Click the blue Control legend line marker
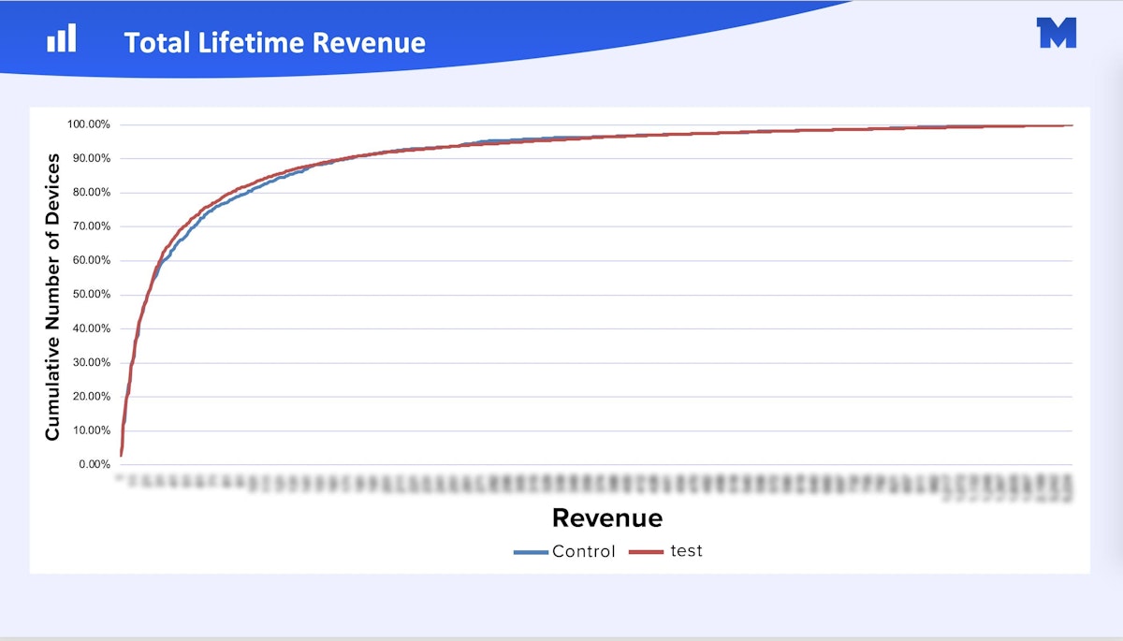The width and height of the screenshot is (1123, 641). [x=529, y=551]
